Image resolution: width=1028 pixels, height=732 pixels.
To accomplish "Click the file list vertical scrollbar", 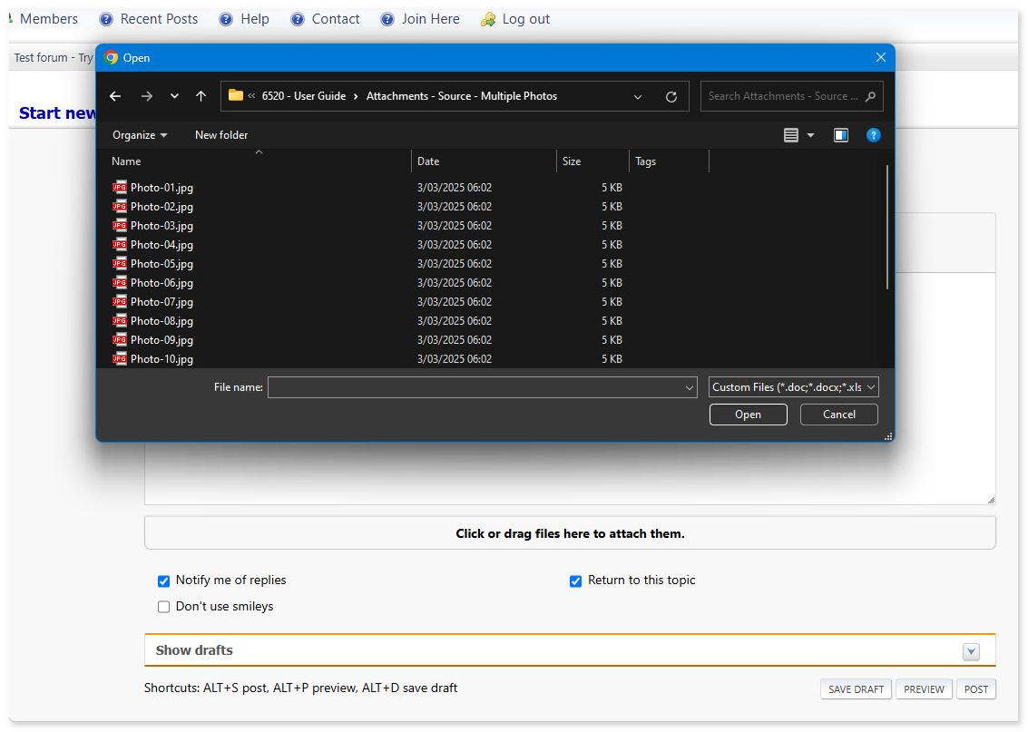I will click(887, 229).
